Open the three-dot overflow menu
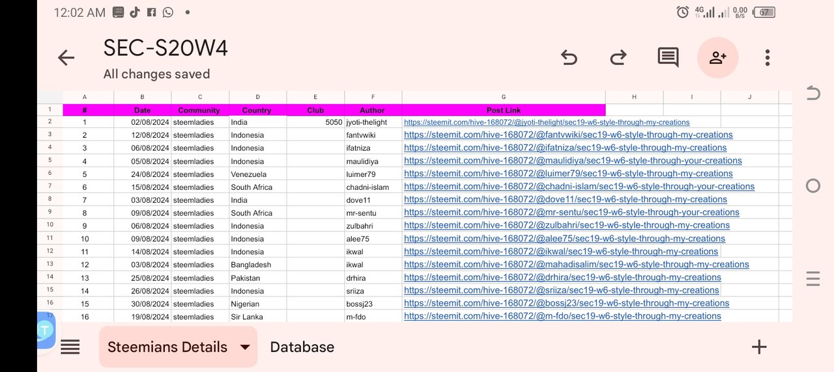The width and height of the screenshot is (834, 372). click(768, 58)
